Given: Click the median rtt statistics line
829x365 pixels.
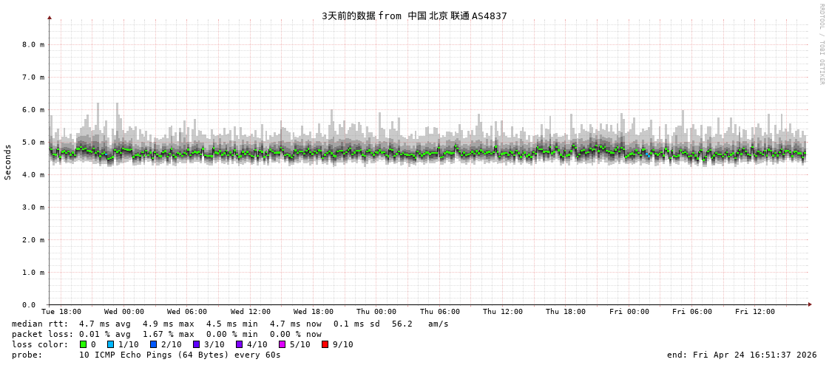Looking at the screenshot, I should pos(230,324).
